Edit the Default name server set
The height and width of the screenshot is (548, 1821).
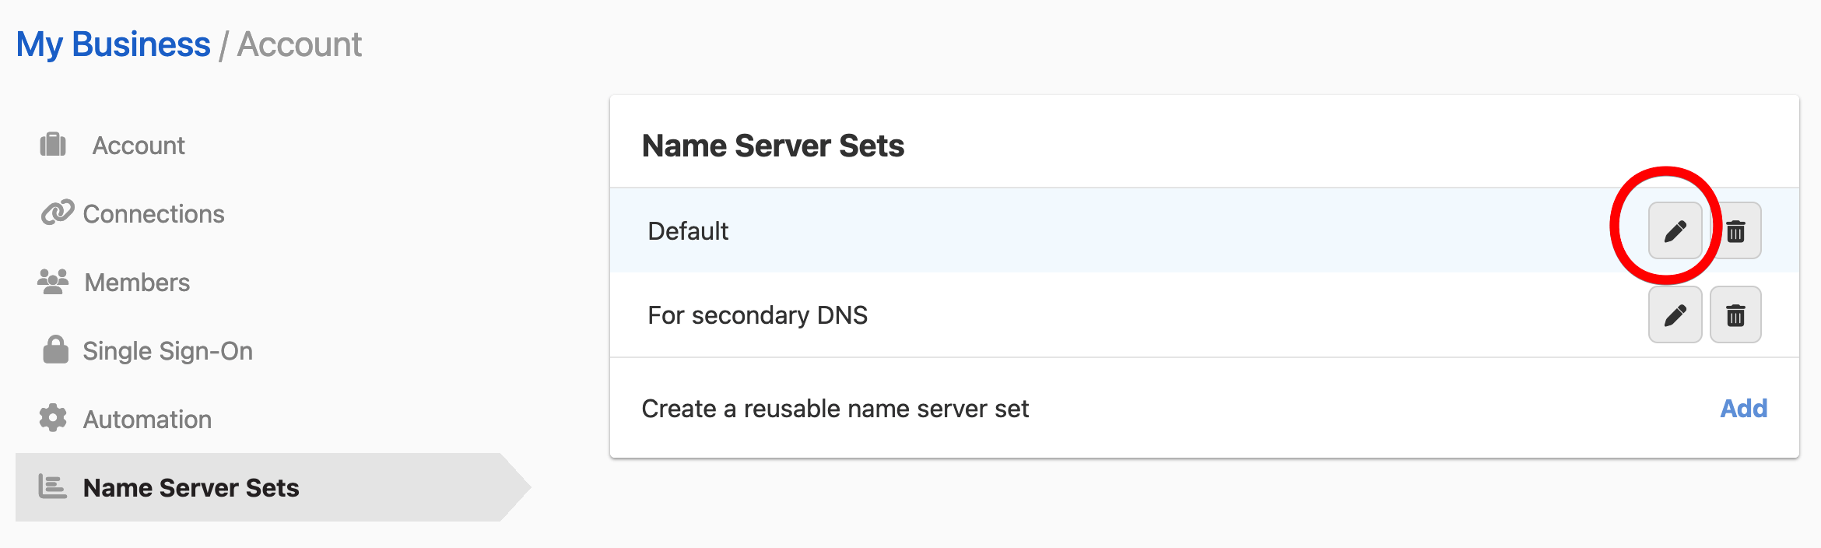coord(1675,230)
